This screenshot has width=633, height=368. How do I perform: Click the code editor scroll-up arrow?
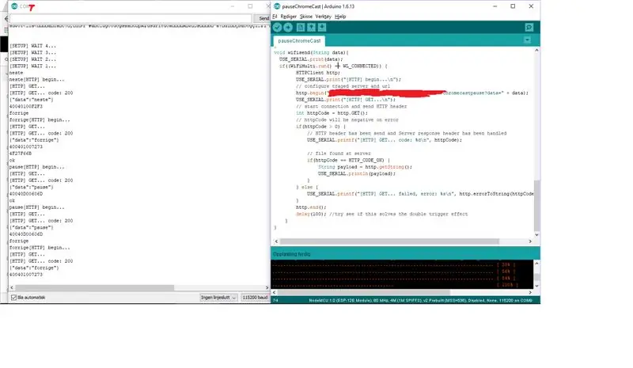[536, 51]
